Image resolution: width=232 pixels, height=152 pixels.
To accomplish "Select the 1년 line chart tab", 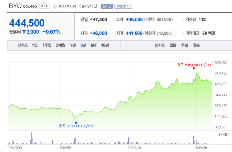I will tap(73, 45).
